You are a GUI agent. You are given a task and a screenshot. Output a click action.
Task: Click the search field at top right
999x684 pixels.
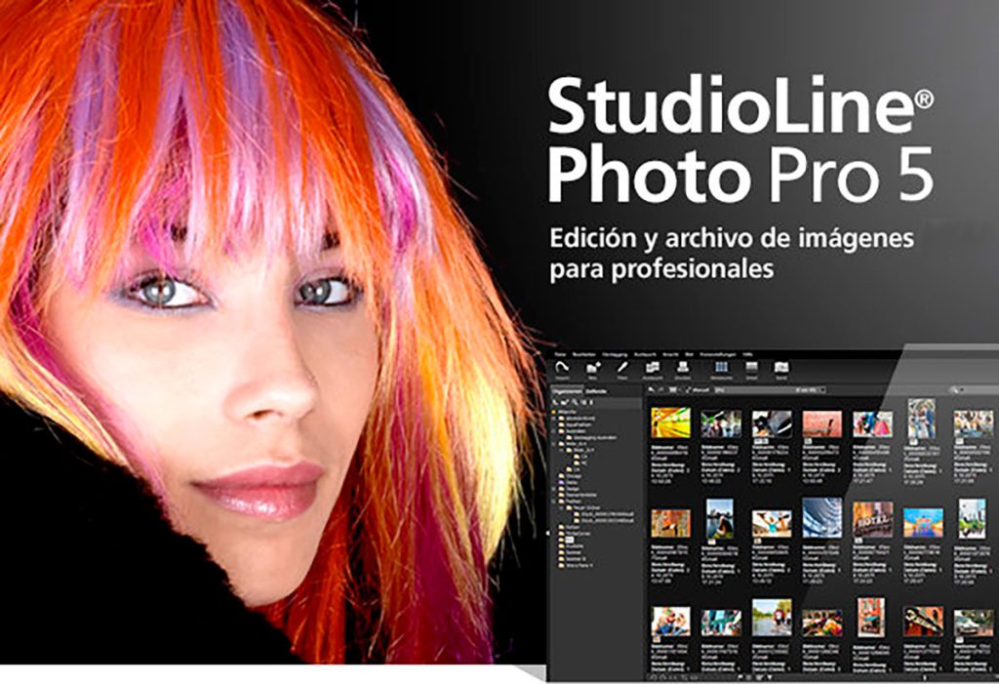(981, 389)
